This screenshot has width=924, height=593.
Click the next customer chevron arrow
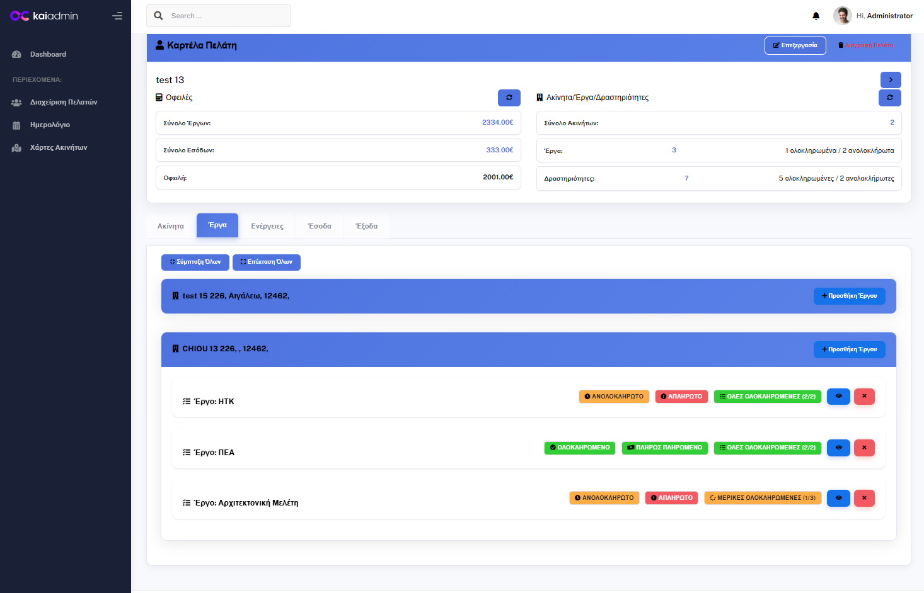coord(890,80)
